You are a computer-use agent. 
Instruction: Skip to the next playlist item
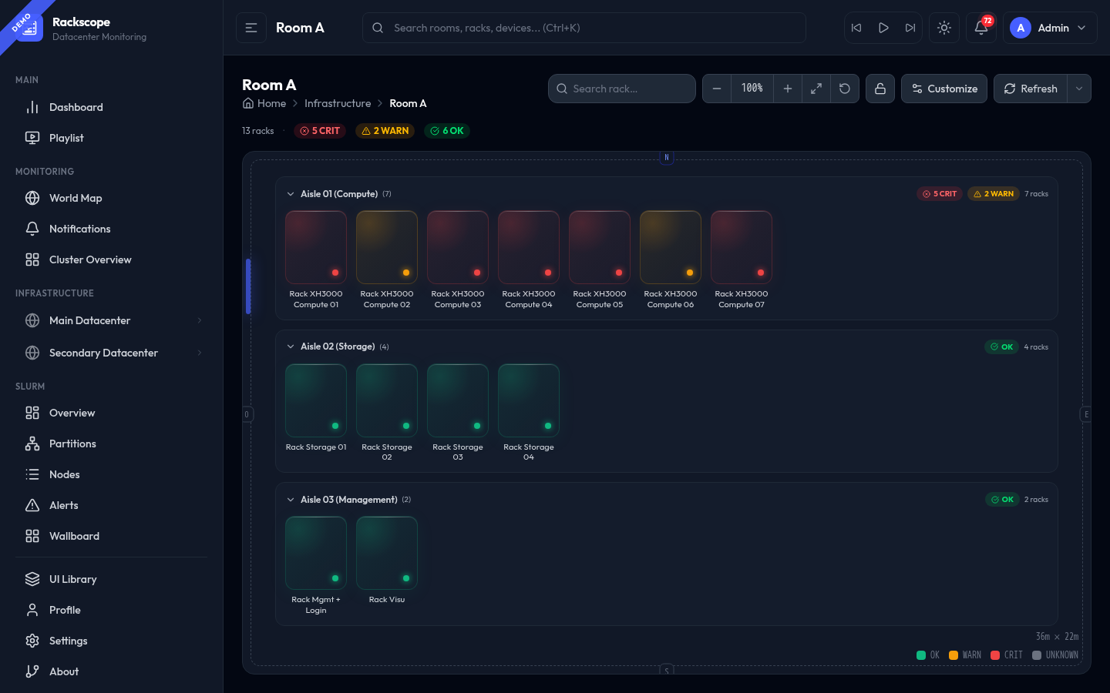[x=910, y=28]
